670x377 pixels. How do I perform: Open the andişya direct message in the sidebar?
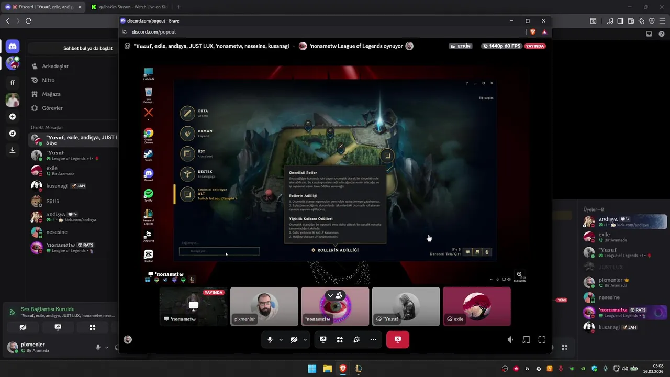click(73, 217)
